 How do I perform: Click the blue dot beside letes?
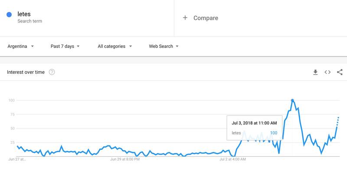pos(9,15)
